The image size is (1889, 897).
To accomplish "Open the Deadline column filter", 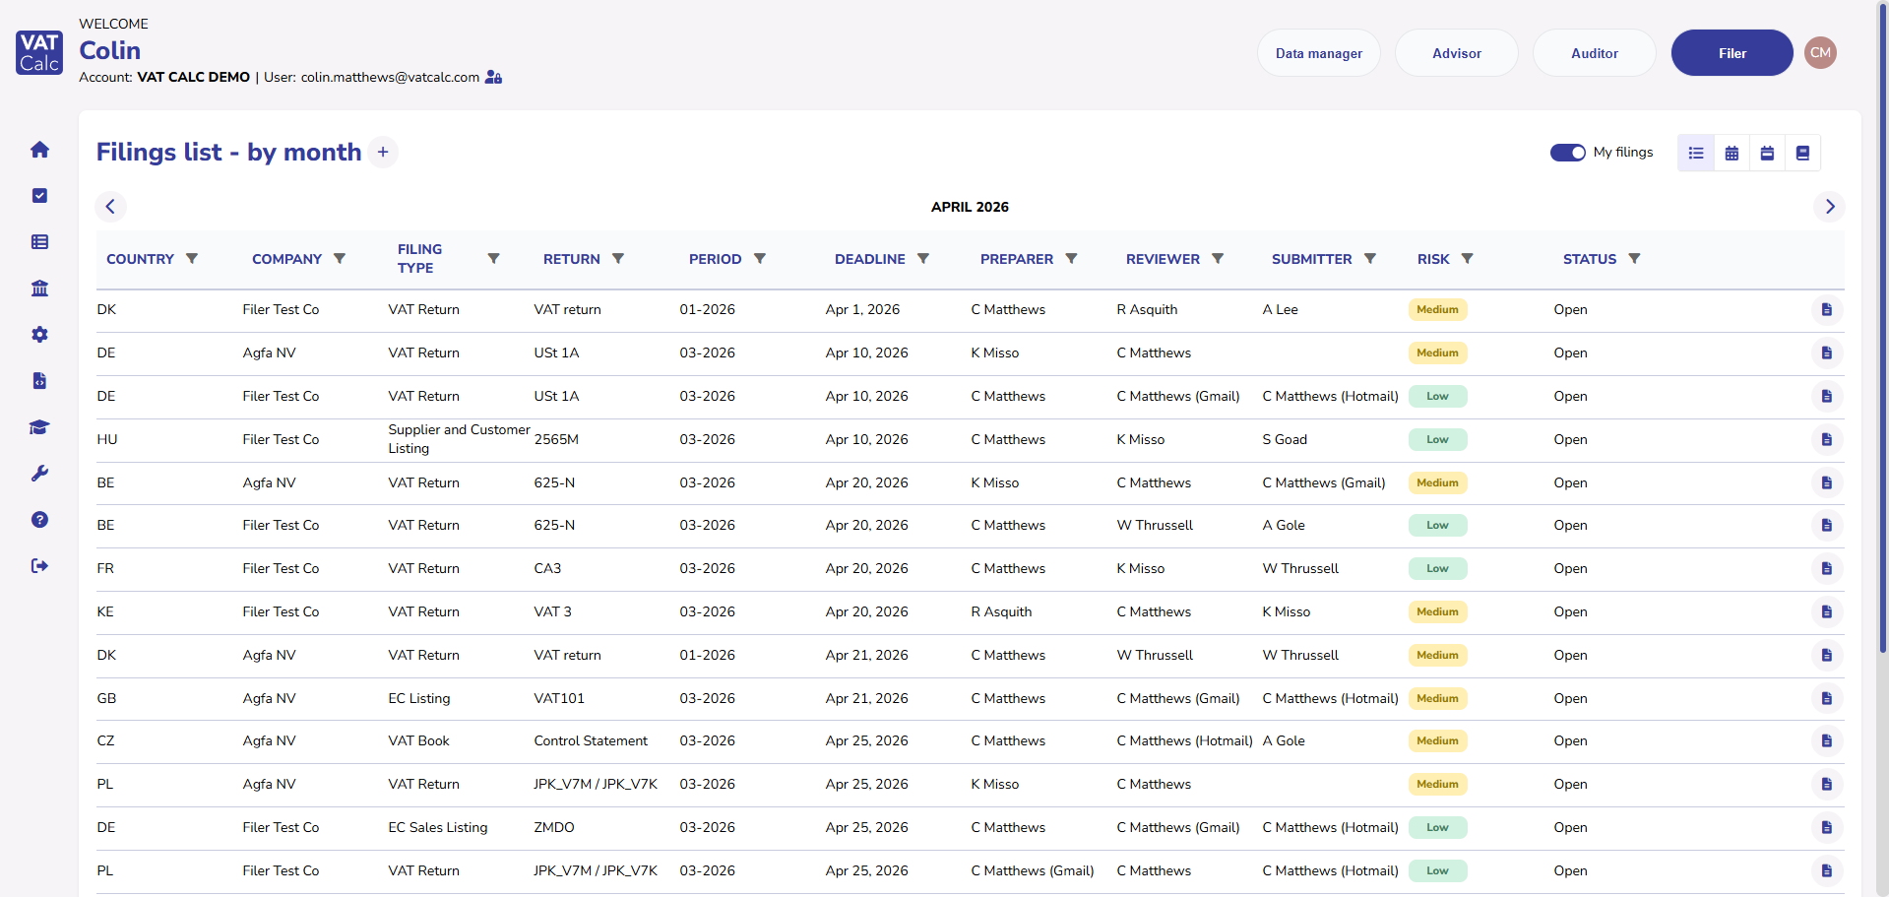I will coord(923,259).
